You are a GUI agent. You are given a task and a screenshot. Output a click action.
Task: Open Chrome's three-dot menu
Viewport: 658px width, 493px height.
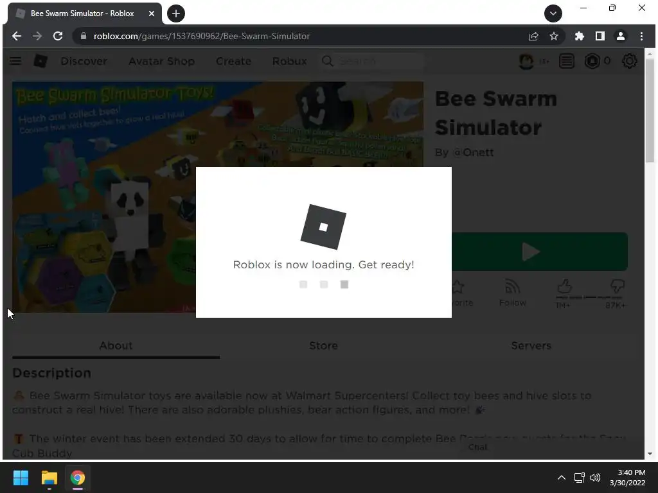[x=641, y=37]
